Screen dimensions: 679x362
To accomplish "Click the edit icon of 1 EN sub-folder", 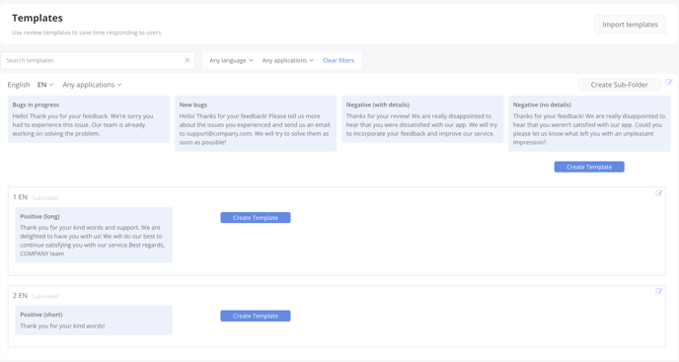I will pyautogui.click(x=658, y=193).
